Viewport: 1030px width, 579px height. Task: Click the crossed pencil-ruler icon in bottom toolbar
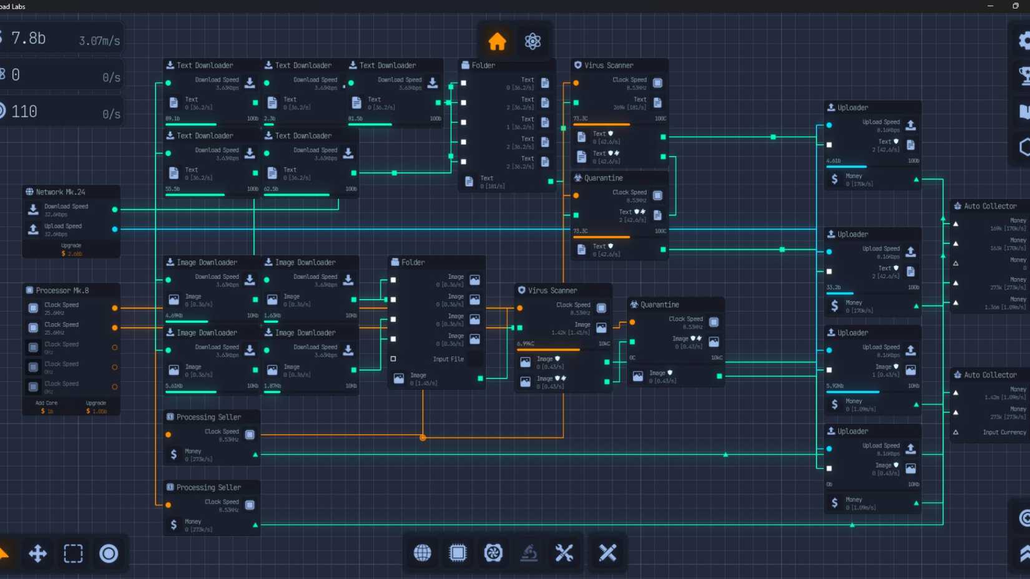(x=607, y=553)
